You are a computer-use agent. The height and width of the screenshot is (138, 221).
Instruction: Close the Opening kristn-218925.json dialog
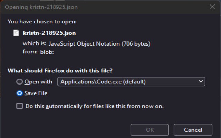click(x=212, y=7)
